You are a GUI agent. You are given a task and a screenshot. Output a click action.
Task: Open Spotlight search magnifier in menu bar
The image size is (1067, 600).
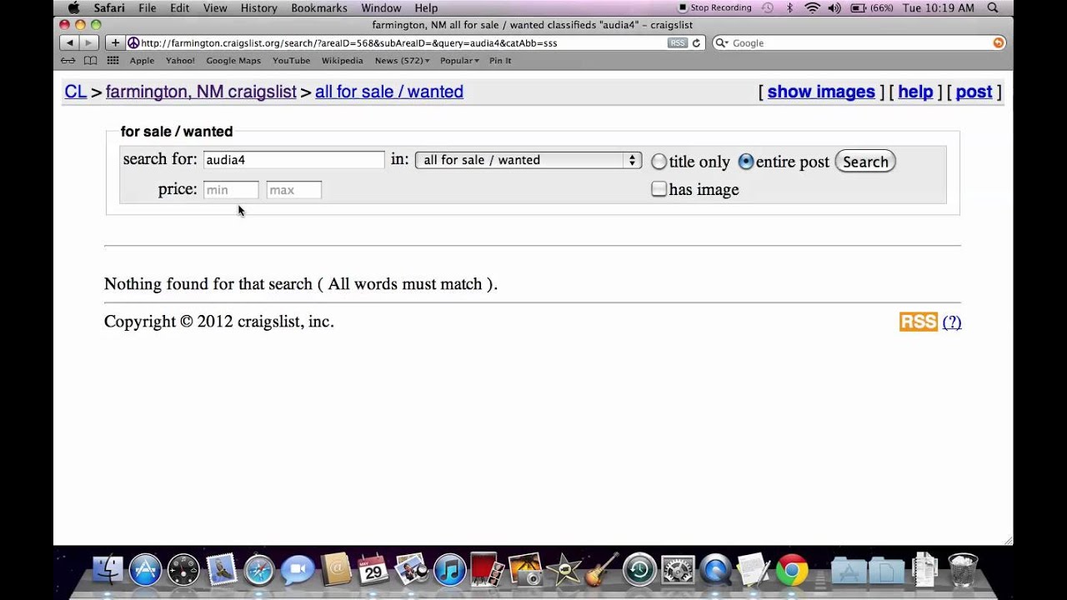[992, 7]
